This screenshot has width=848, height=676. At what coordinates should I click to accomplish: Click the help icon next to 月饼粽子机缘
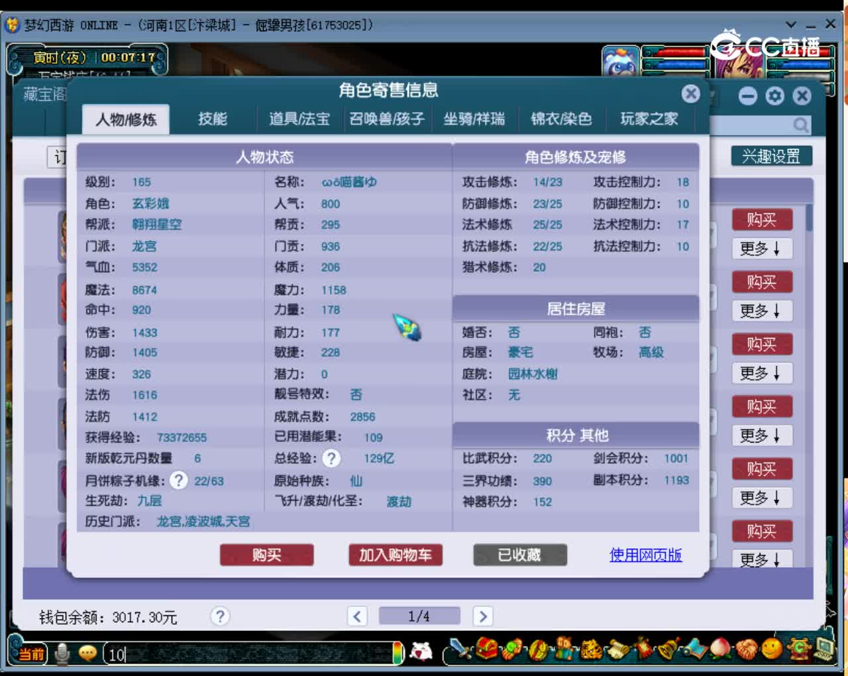[x=178, y=480]
